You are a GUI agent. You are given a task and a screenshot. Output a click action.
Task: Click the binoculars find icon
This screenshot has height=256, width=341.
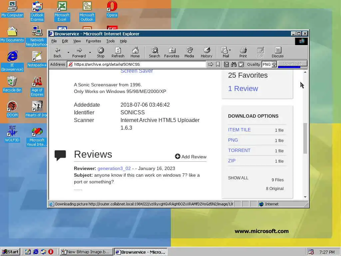[234, 64]
